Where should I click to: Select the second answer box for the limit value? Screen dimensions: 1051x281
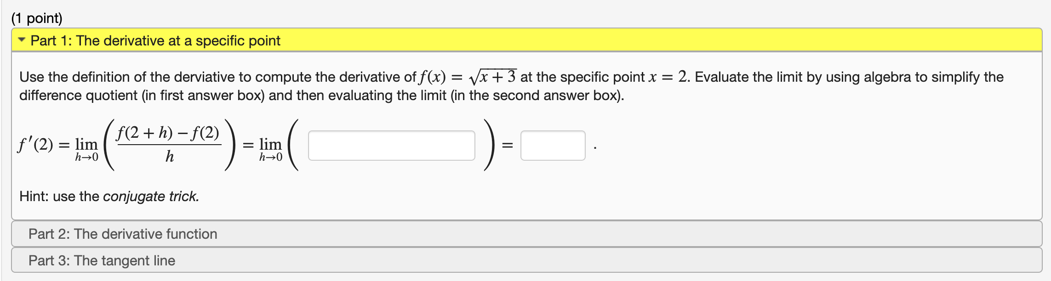pyautogui.click(x=552, y=145)
